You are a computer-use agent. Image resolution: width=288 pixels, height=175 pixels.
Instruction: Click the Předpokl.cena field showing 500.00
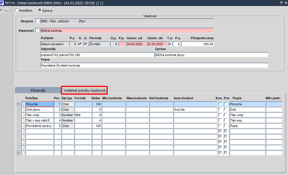[x=198, y=44]
